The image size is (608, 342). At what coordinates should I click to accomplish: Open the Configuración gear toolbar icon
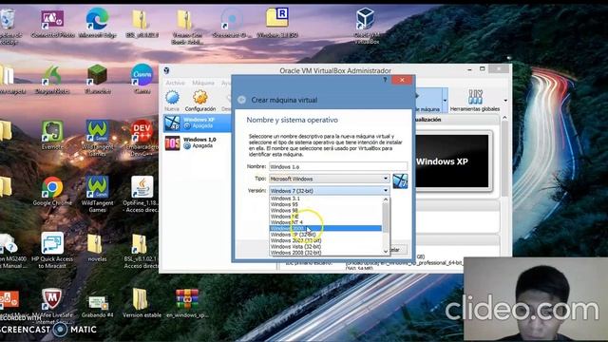click(x=200, y=101)
